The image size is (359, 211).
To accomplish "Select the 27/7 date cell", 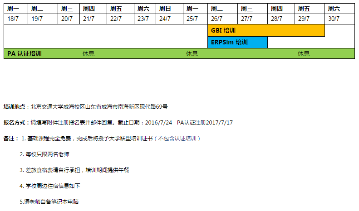I will point(252,19).
